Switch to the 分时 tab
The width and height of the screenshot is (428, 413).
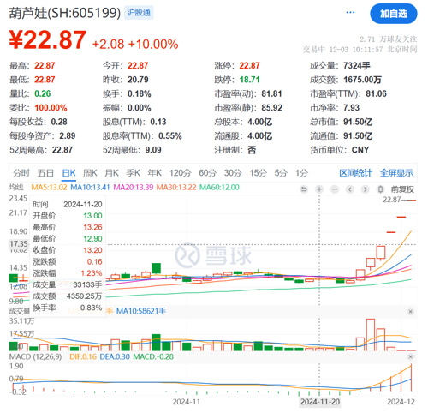point(21,173)
